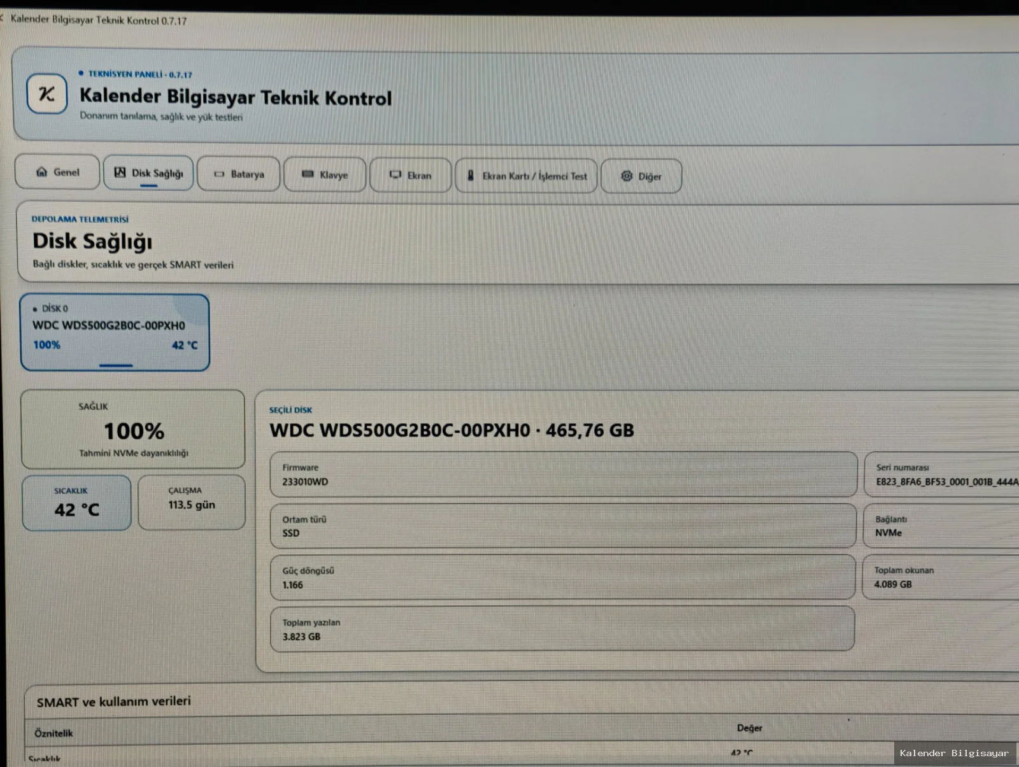
Task: Click the battery icon in Batarya tab
Action: tap(219, 174)
